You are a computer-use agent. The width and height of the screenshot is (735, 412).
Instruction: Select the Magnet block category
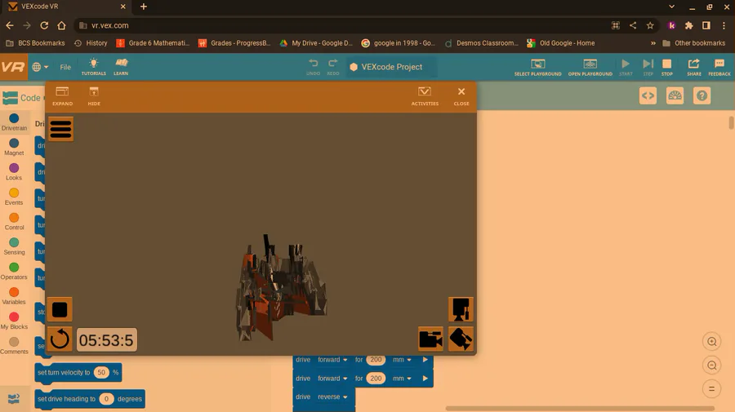tap(14, 147)
